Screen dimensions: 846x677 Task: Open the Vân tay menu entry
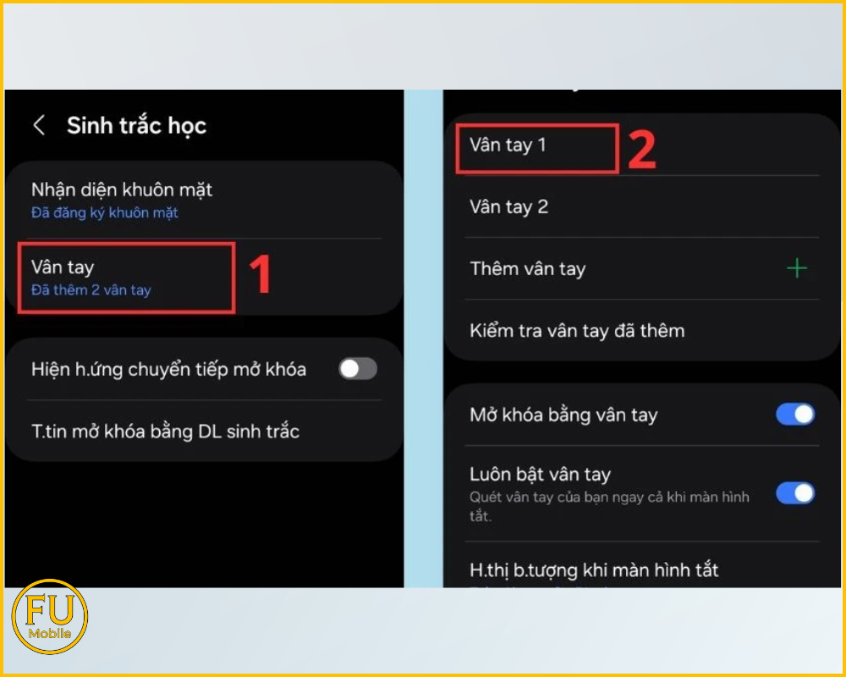point(63,267)
